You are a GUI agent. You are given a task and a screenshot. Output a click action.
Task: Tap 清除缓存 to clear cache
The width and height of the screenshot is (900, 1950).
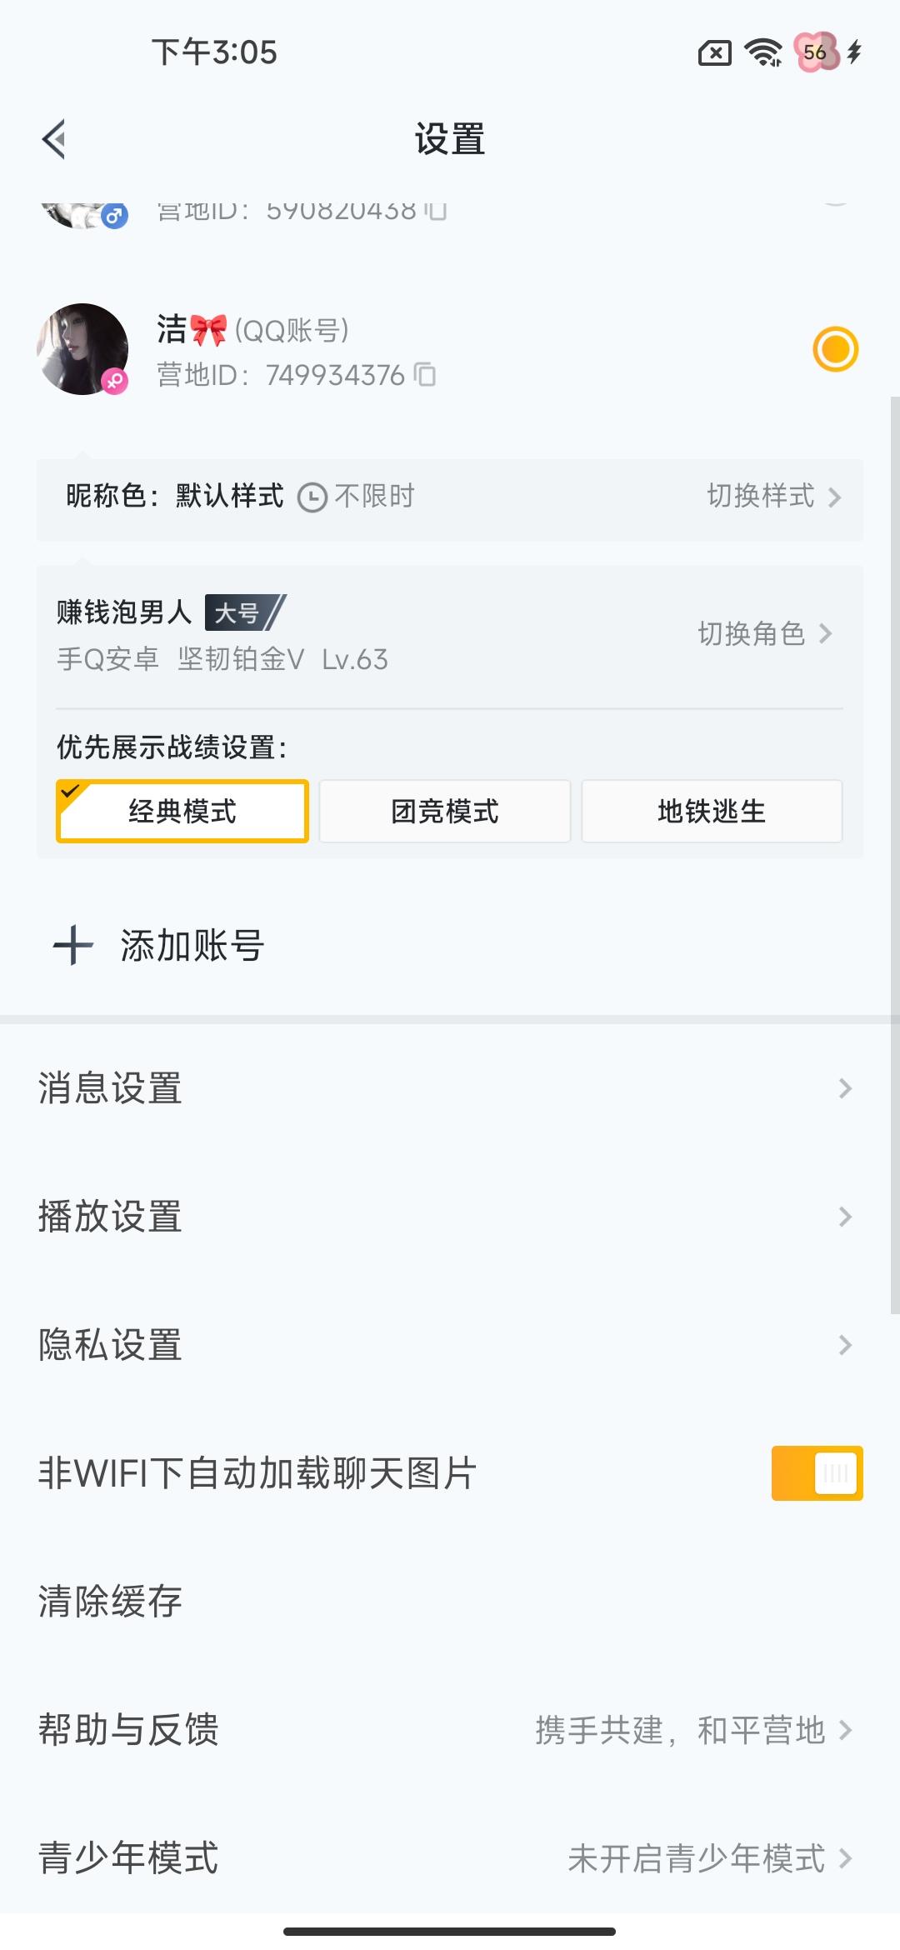coord(109,1600)
